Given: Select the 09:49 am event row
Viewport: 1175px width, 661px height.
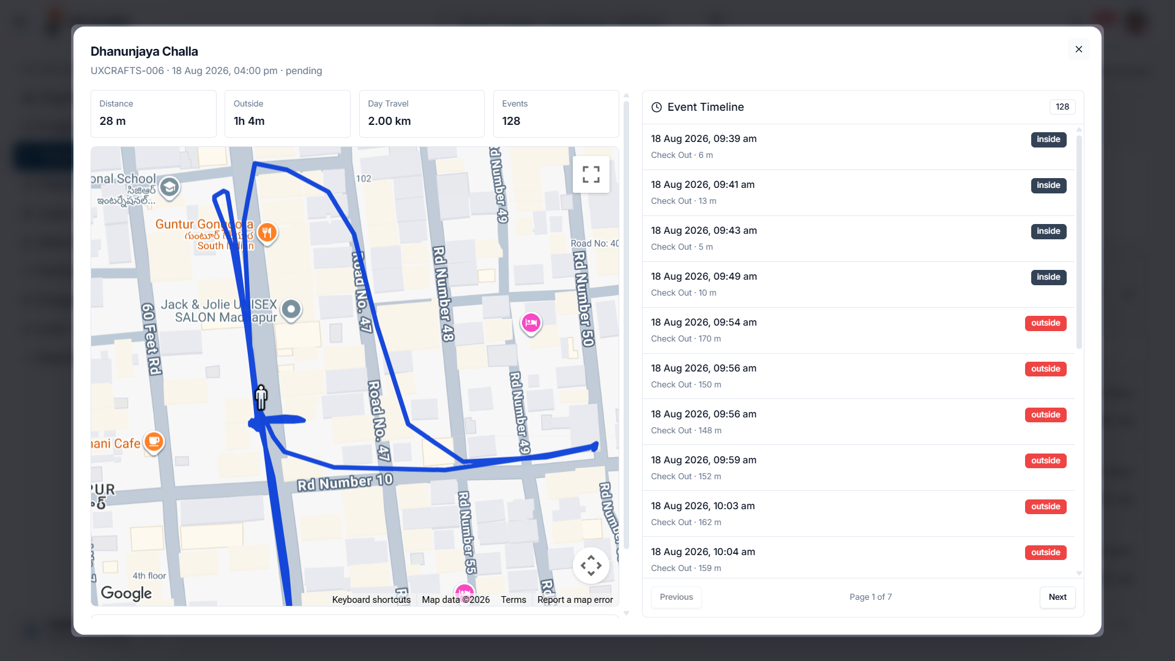Looking at the screenshot, I should coord(859,285).
